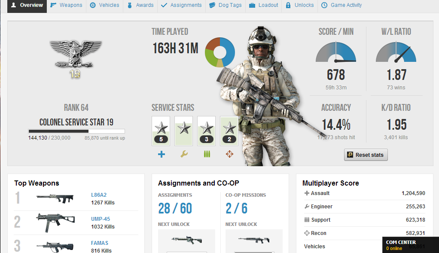
Task: Click the Loadout briefcase icon
Action: click(252, 5)
